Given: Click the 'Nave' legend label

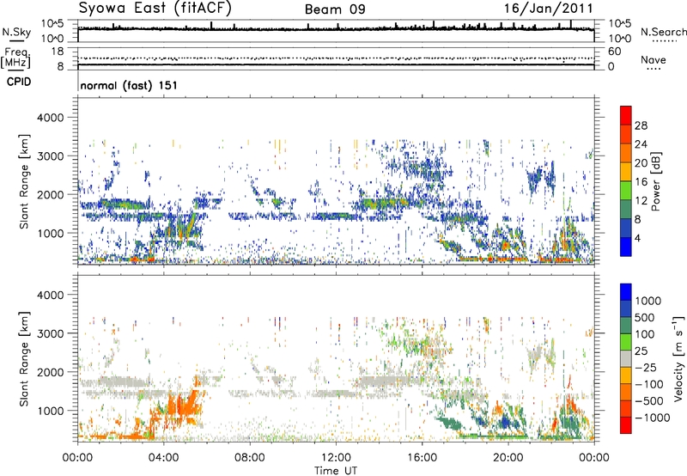Looking at the screenshot, I should point(653,60).
